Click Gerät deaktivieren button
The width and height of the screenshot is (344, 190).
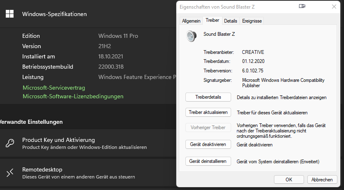tap(208, 144)
